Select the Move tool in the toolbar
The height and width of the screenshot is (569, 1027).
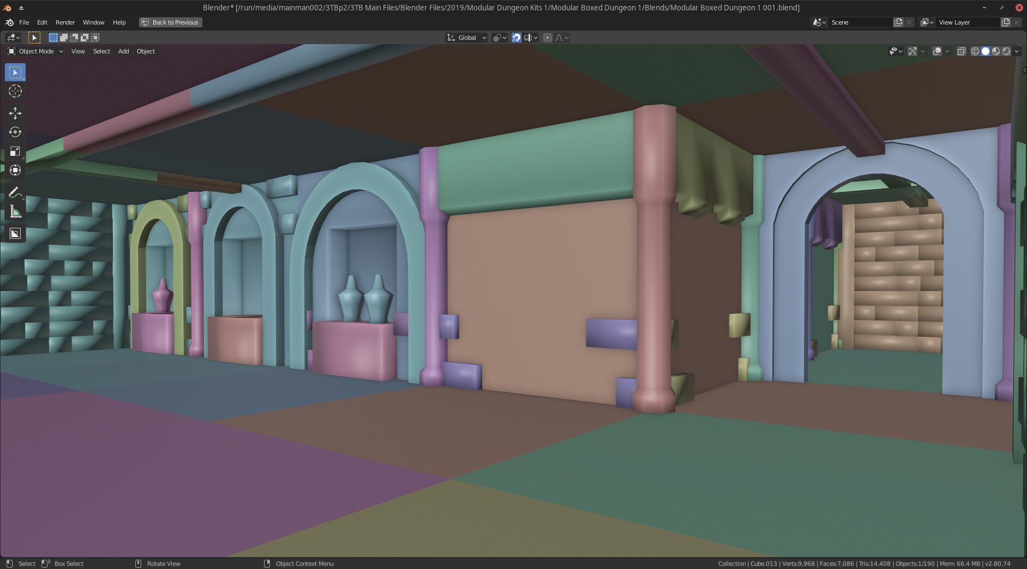[15, 113]
